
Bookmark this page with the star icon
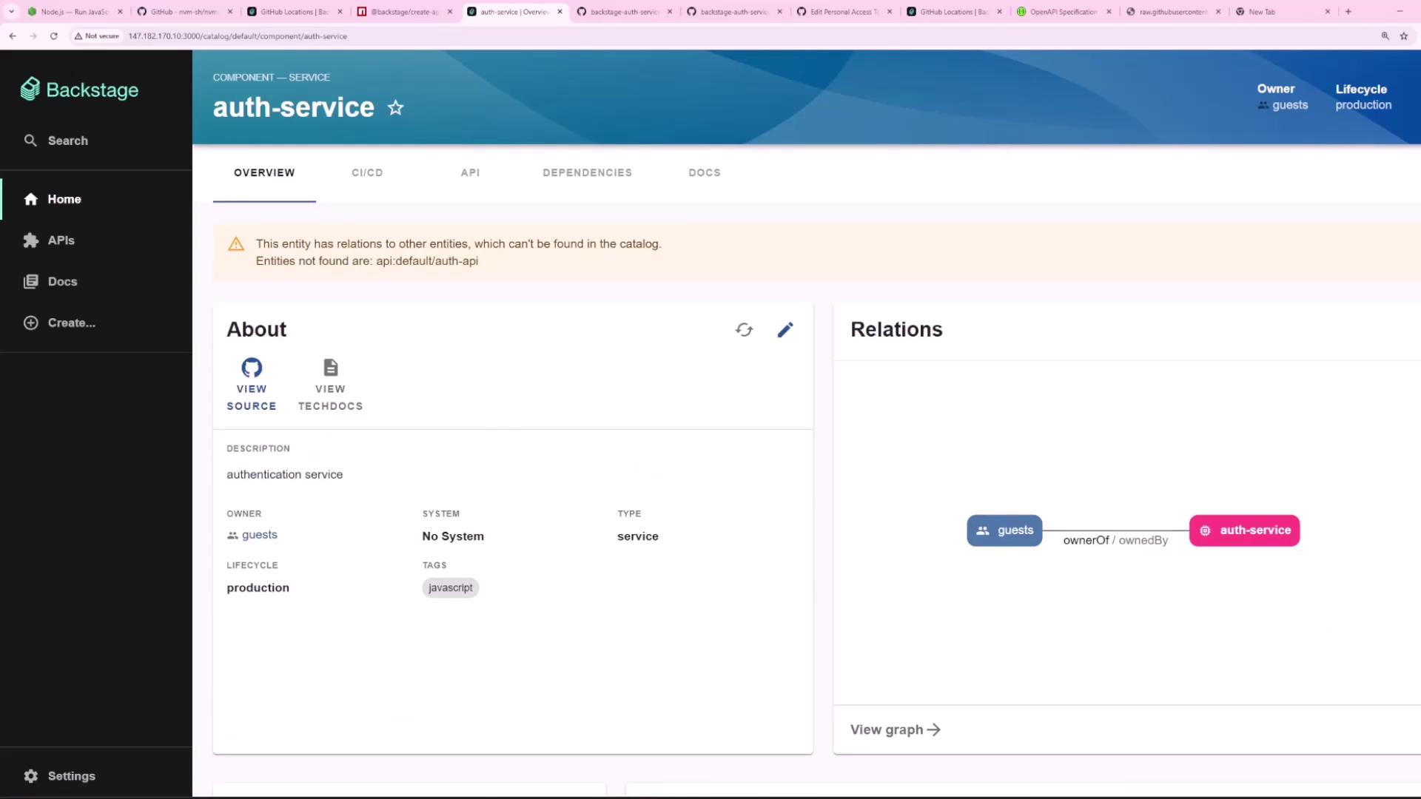pyautogui.click(x=1404, y=36)
